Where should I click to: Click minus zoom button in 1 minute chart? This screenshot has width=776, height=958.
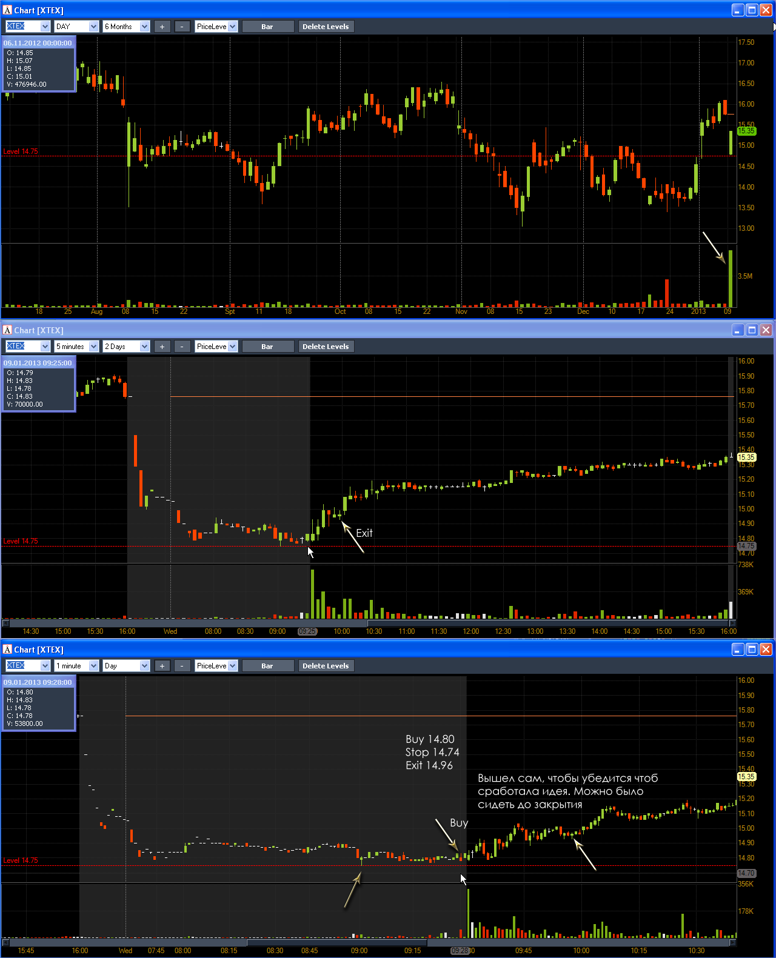click(182, 666)
